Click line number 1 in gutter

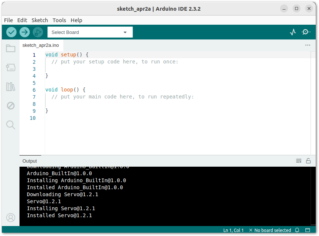point(34,55)
